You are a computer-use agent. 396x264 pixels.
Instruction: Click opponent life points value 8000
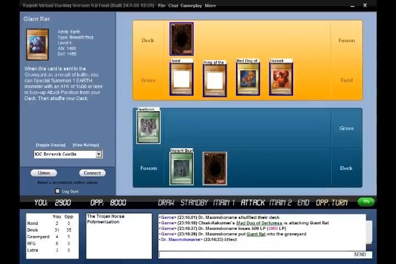click(118, 202)
